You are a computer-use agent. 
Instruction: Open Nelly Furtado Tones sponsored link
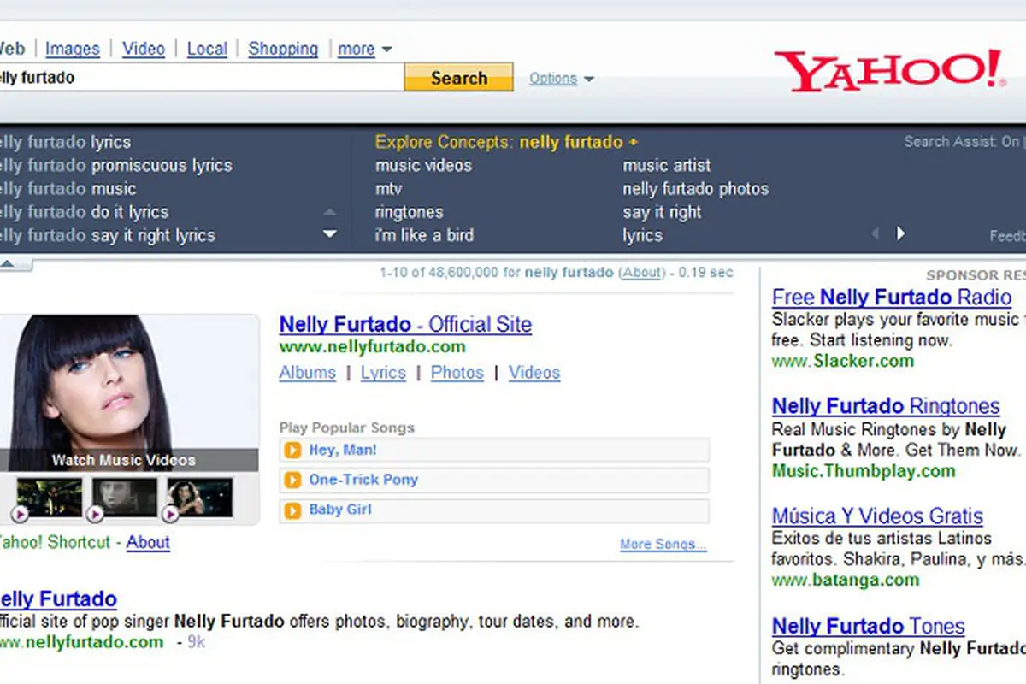869,626
